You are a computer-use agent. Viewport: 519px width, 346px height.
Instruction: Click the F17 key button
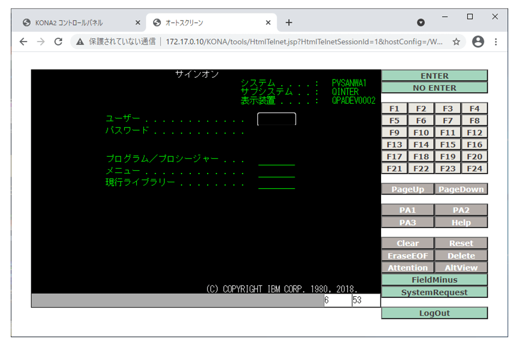(394, 156)
